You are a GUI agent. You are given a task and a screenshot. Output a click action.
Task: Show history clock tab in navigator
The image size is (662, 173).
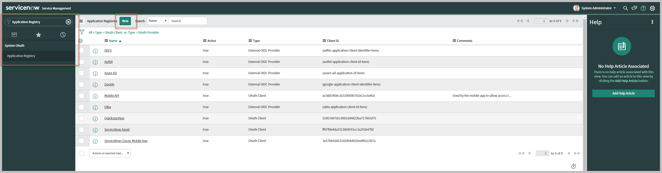(63, 35)
